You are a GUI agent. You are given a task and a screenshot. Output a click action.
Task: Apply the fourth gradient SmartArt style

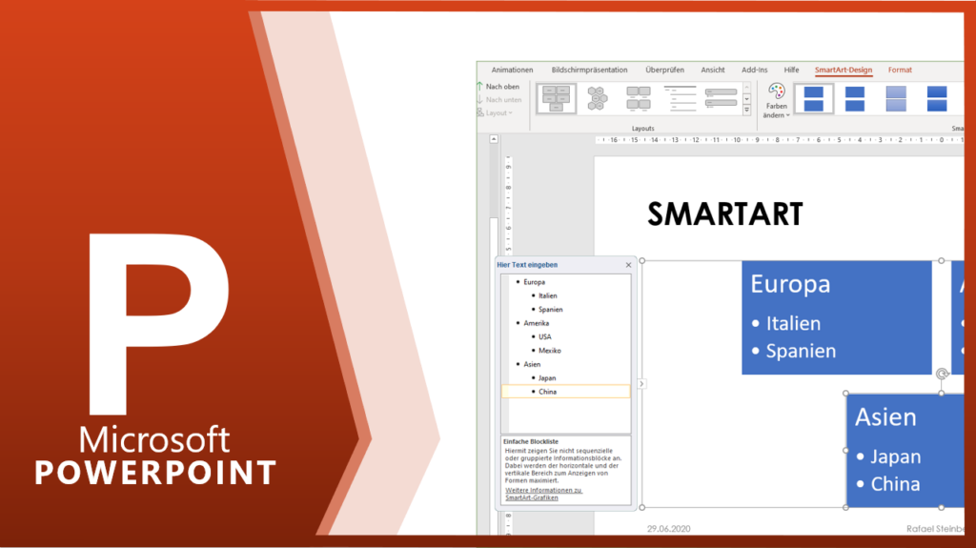tap(937, 98)
